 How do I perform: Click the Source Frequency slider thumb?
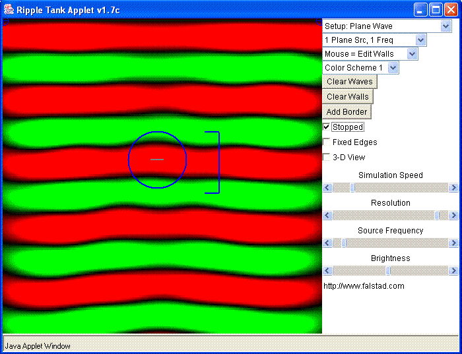coord(344,243)
